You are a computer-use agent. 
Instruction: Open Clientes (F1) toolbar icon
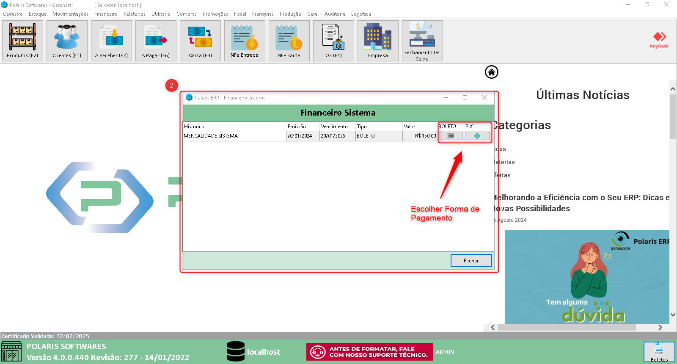(x=67, y=41)
